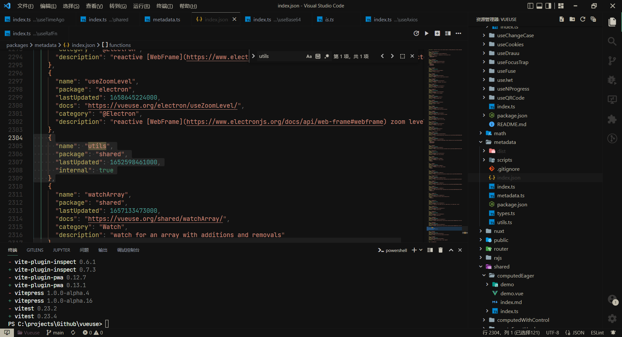
Task: Split the editor using the title bar icon
Action: click(448, 33)
